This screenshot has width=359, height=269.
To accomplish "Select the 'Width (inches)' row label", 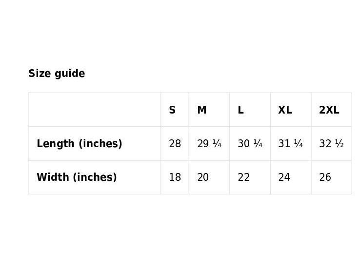I will coord(77,177).
